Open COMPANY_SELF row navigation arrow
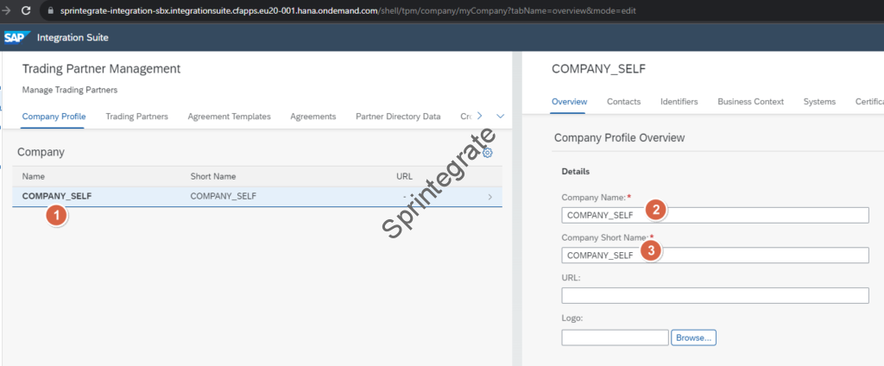The height and width of the screenshot is (366, 884). coord(490,197)
